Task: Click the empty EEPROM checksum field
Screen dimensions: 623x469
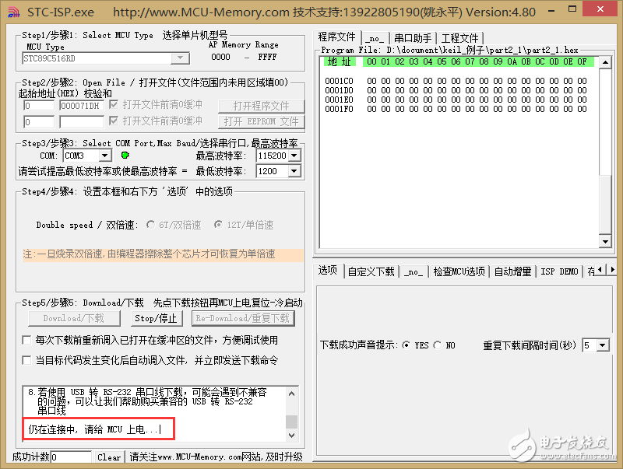Action: tap(82, 121)
